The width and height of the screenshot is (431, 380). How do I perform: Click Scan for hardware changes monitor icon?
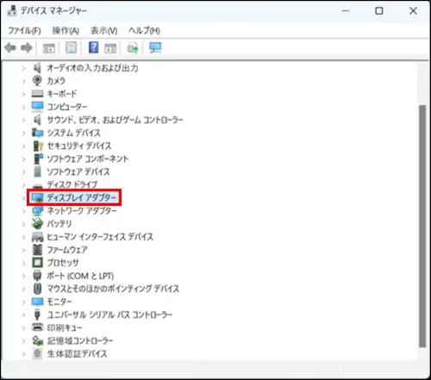click(x=155, y=47)
